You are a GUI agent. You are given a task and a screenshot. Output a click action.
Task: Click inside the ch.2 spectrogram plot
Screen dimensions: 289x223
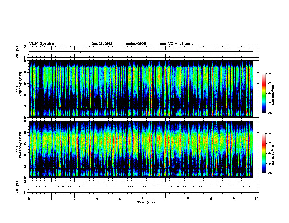tap(141, 149)
